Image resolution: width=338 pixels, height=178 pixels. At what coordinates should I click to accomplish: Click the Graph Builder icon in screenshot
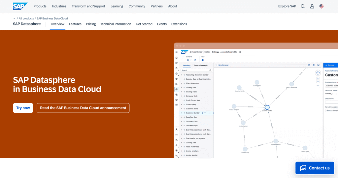(x=190, y=52)
